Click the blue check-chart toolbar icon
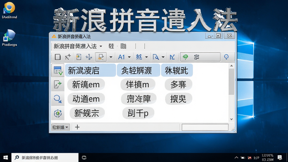Screen dimensions: 288x162 pyautogui.click(x=172, y=57)
